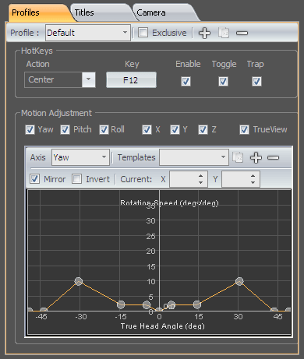The width and height of the screenshot is (304, 359).
Task: Select the curve point at -15 degrees
Action: point(121,304)
